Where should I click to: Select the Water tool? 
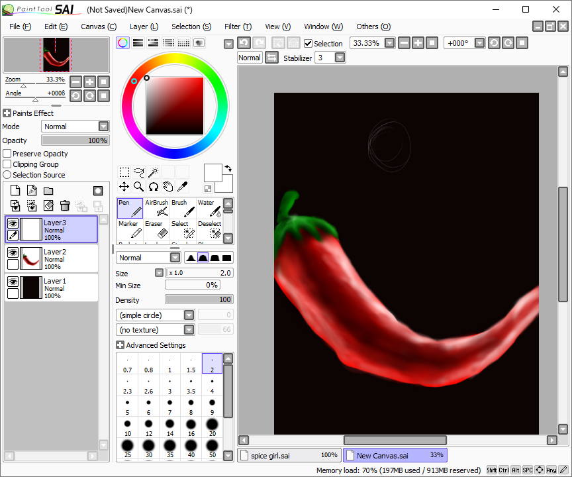[209, 208]
